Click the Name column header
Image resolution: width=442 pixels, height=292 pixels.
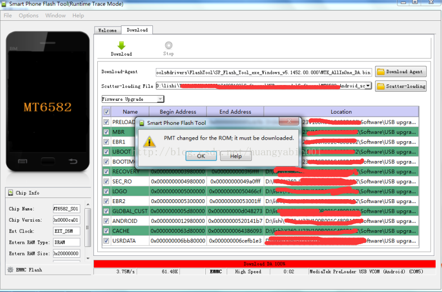tap(130, 112)
